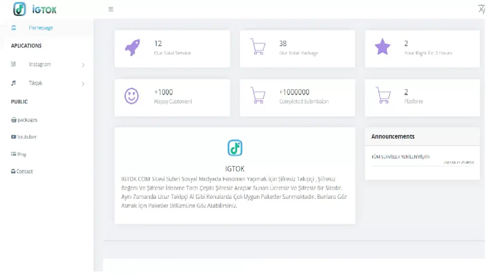Click the IGTOK logo in the description card

click(x=234, y=148)
